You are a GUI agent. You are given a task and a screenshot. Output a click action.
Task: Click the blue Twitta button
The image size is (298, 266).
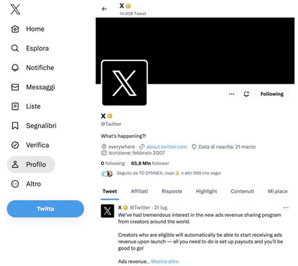45,209
